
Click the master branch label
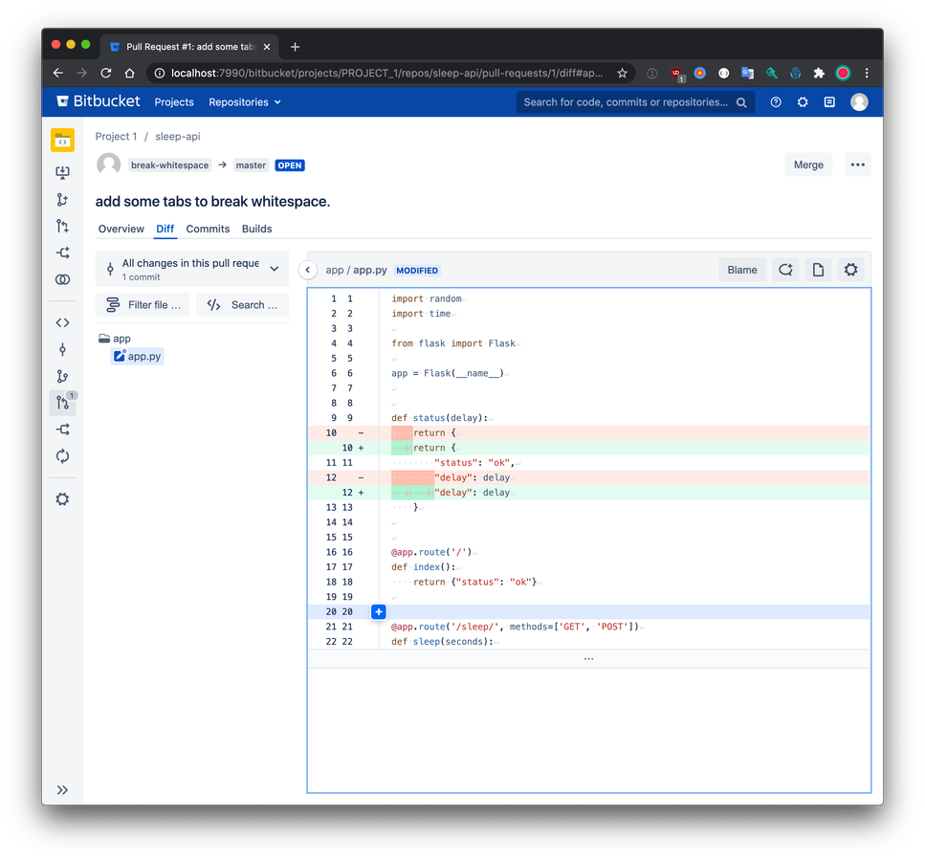(251, 165)
